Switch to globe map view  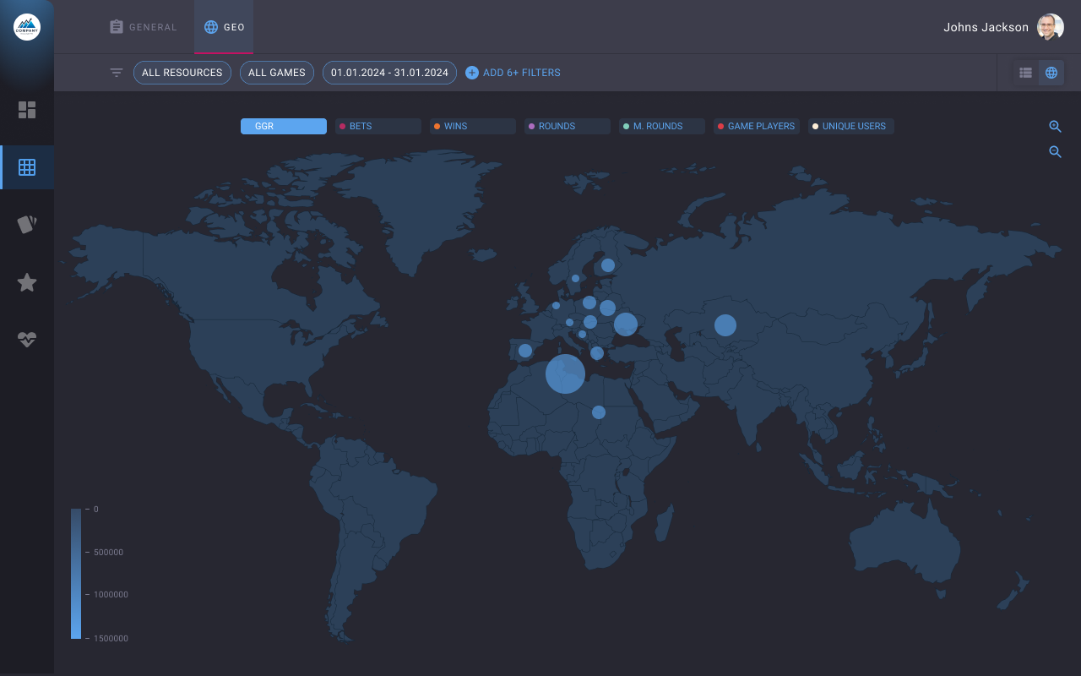tap(1051, 73)
